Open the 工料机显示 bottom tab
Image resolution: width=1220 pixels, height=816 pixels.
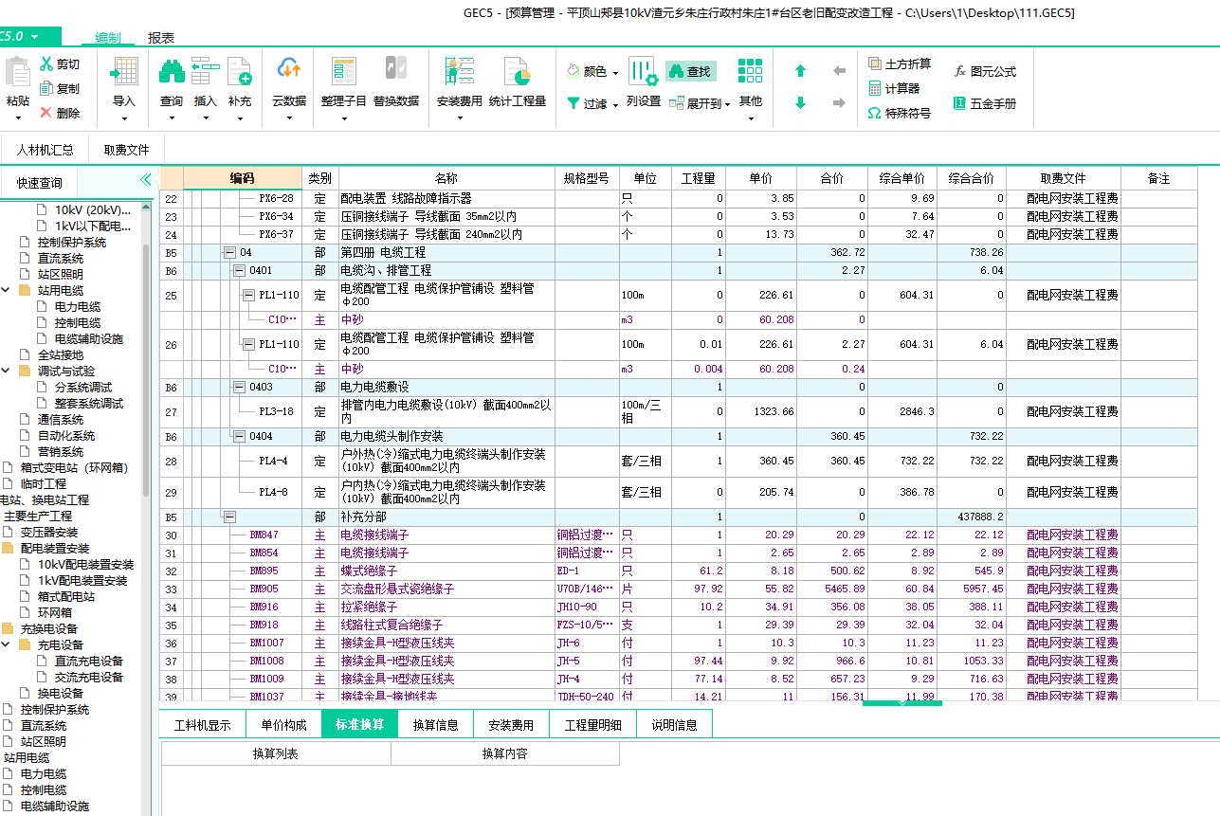(203, 725)
